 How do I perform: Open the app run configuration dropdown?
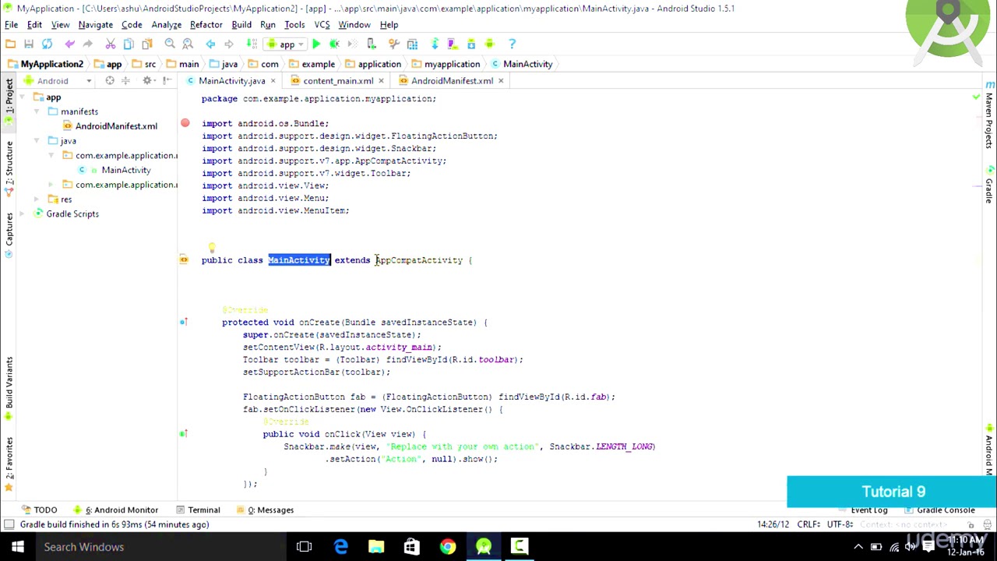[x=287, y=44]
